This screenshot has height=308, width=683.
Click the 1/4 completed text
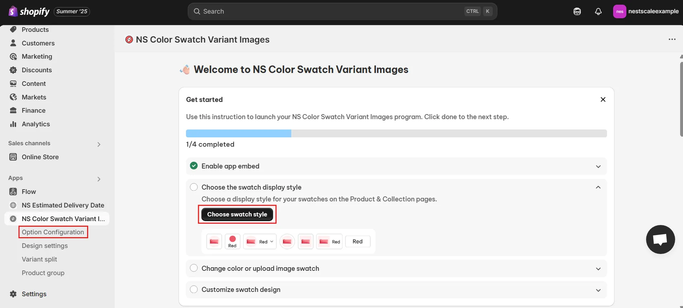point(210,144)
